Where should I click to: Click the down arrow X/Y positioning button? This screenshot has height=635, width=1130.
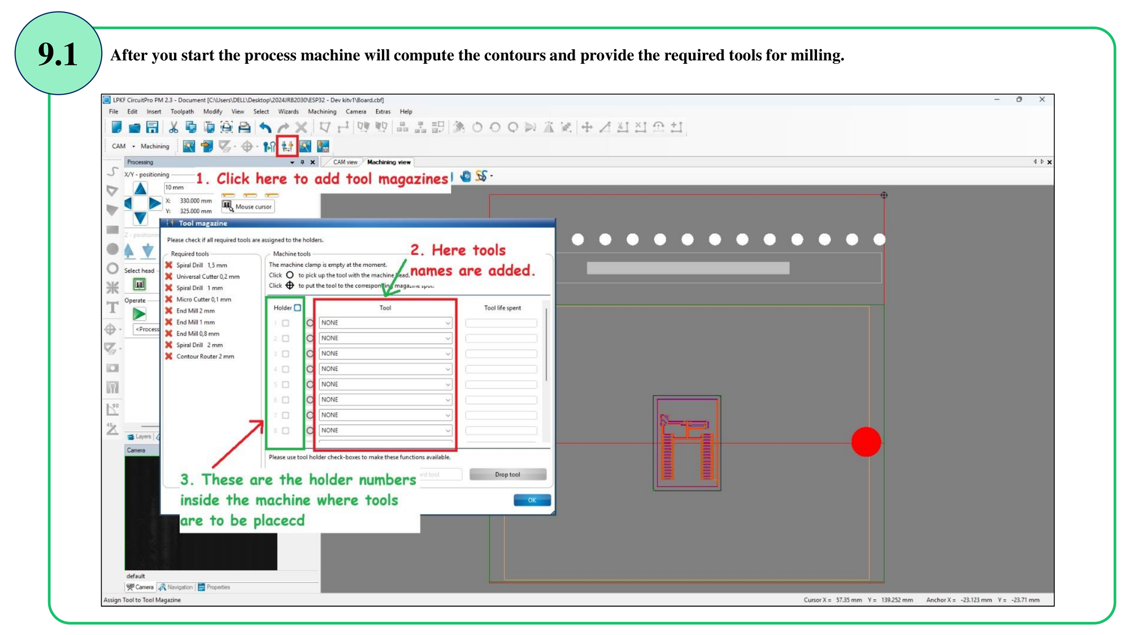[x=140, y=218]
